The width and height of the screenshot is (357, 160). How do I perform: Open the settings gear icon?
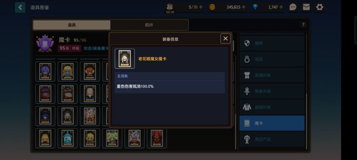320,7
